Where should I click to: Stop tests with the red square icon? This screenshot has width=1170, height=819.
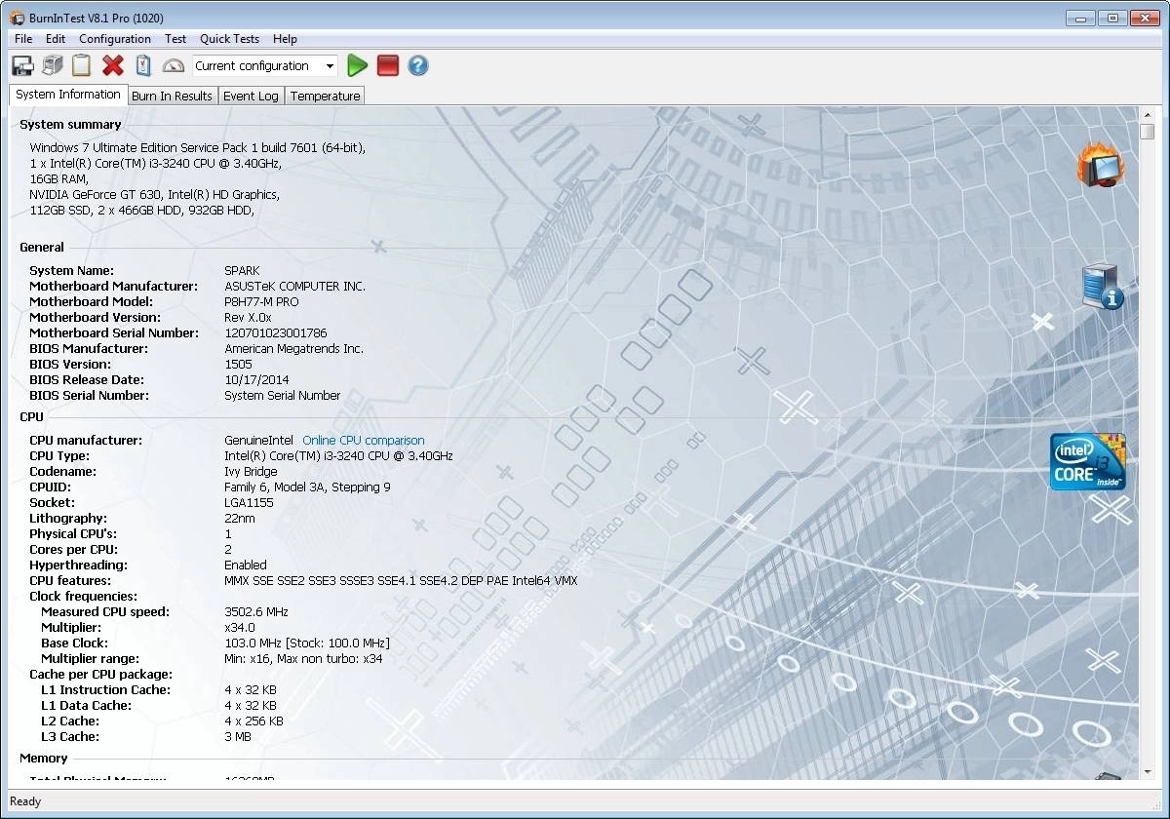(388, 65)
